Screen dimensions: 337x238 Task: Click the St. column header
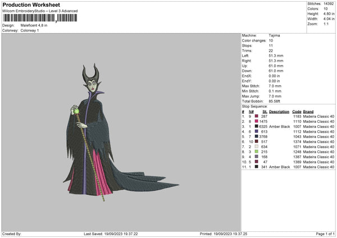pyautogui.click(x=265, y=112)
